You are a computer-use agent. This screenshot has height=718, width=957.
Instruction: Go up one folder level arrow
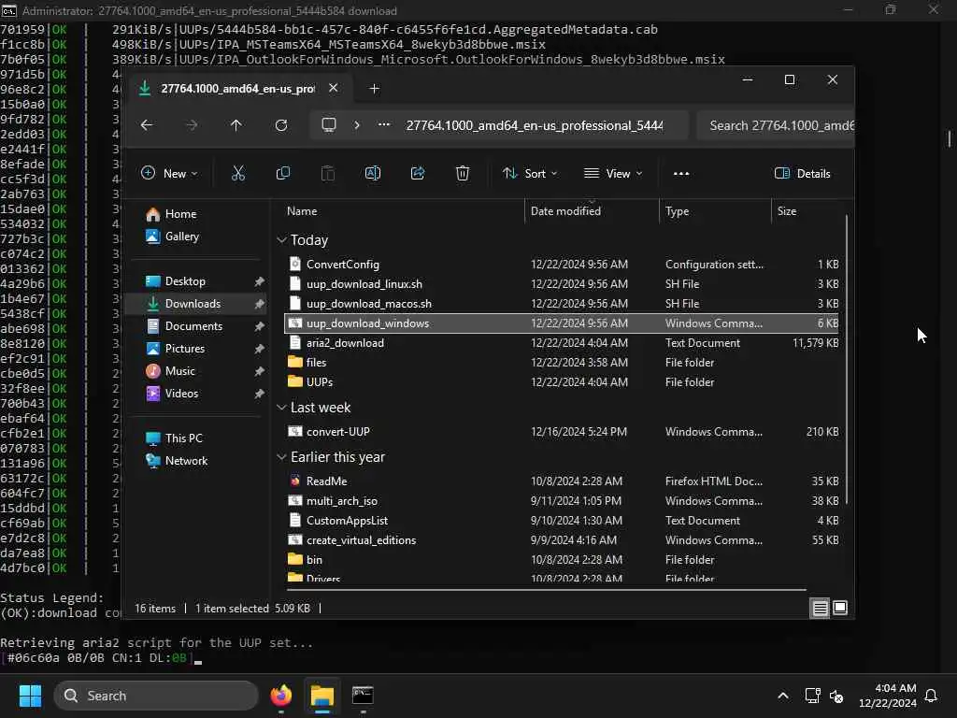[236, 125]
